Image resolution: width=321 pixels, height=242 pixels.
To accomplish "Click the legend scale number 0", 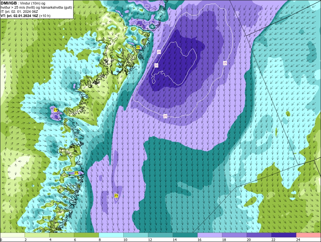I will [x=1, y=240].
